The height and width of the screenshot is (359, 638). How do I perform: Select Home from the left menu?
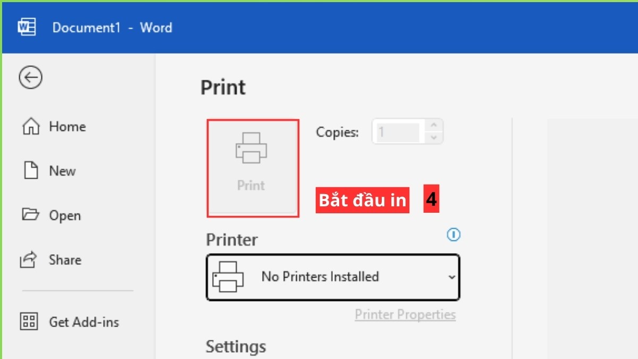pos(66,127)
